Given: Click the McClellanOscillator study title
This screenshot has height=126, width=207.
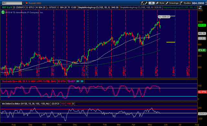Looking at the screenshot, I should (x=26, y=104).
